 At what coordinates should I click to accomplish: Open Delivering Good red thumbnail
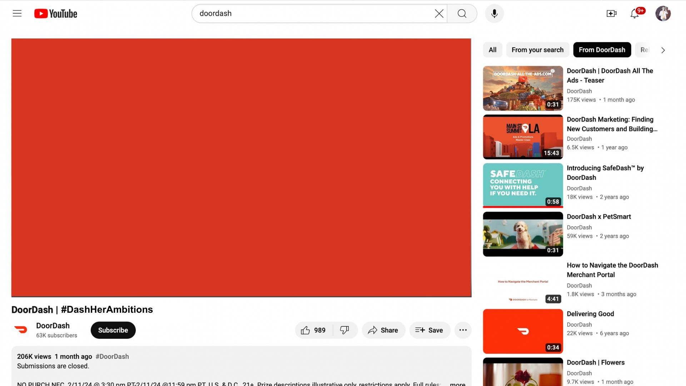point(523,331)
